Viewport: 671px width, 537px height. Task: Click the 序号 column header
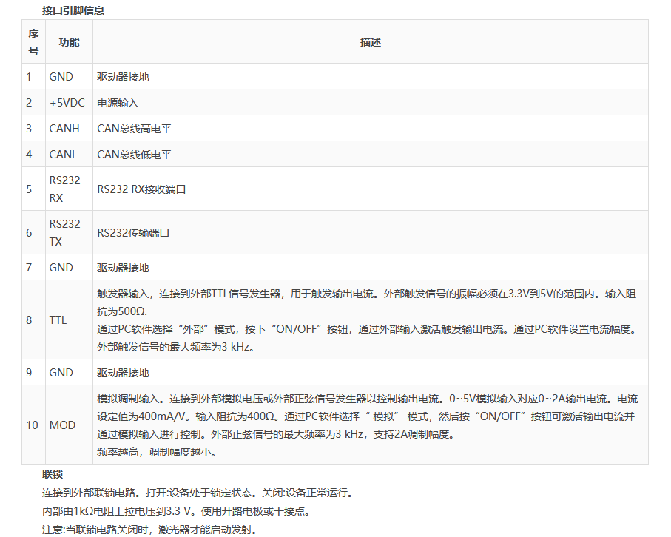coord(33,42)
